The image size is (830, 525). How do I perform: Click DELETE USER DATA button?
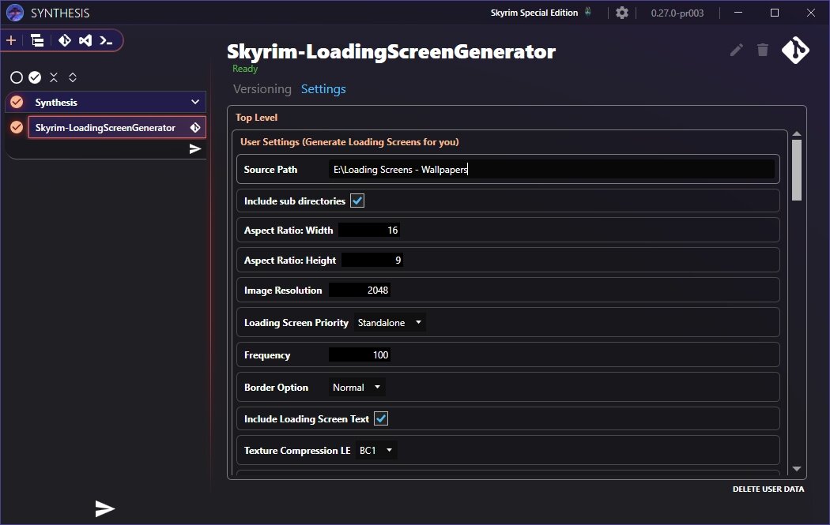(x=768, y=489)
